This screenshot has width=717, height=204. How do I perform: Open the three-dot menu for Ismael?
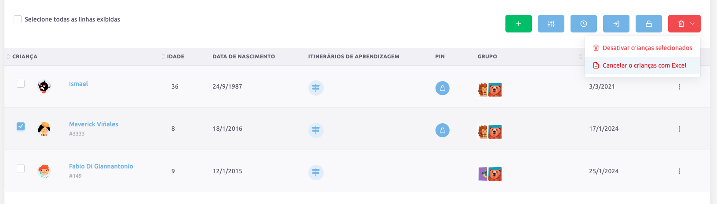point(679,87)
